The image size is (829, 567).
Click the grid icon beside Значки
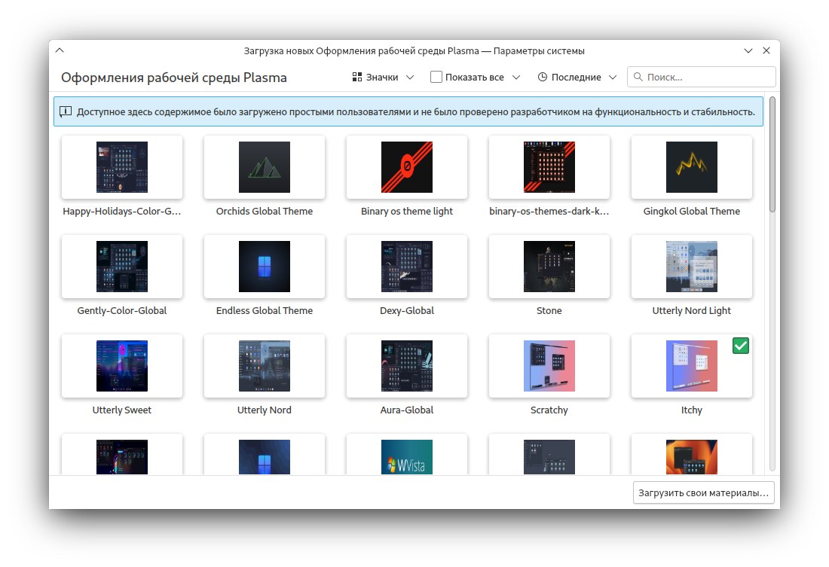pos(357,77)
